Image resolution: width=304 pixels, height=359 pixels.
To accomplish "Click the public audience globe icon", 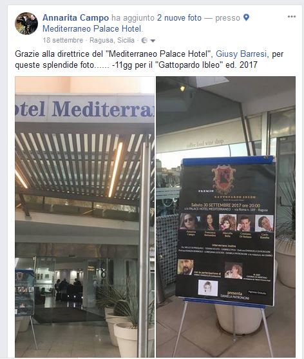I will [144, 41].
